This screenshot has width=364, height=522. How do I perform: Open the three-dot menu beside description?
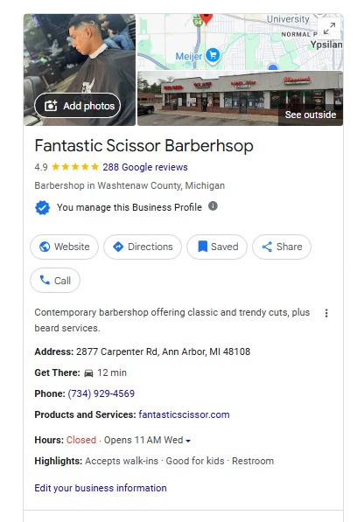(326, 313)
